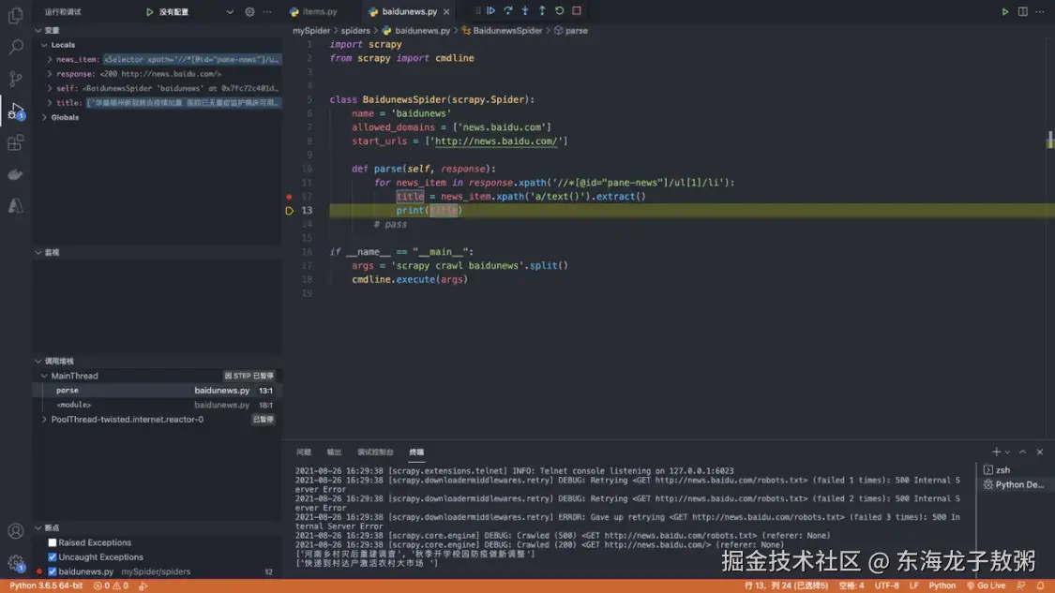Close the baidunews.py tab
The width and height of the screenshot is (1055, 593).
446,11
